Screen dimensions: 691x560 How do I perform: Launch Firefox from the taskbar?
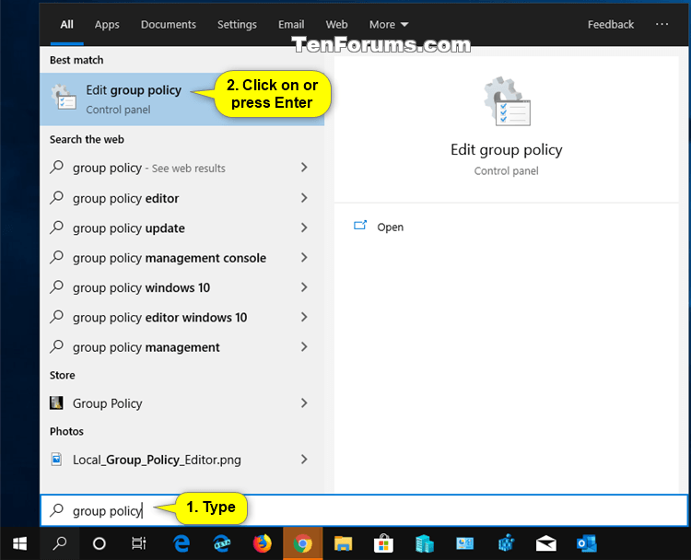263,543
